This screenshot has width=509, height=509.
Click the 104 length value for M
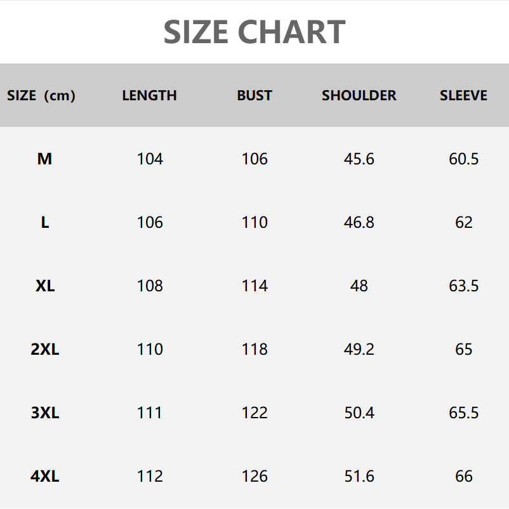pos(150,159)
